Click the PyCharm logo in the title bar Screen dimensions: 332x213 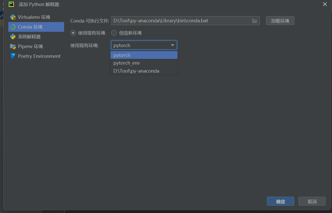tap(11, 4)
